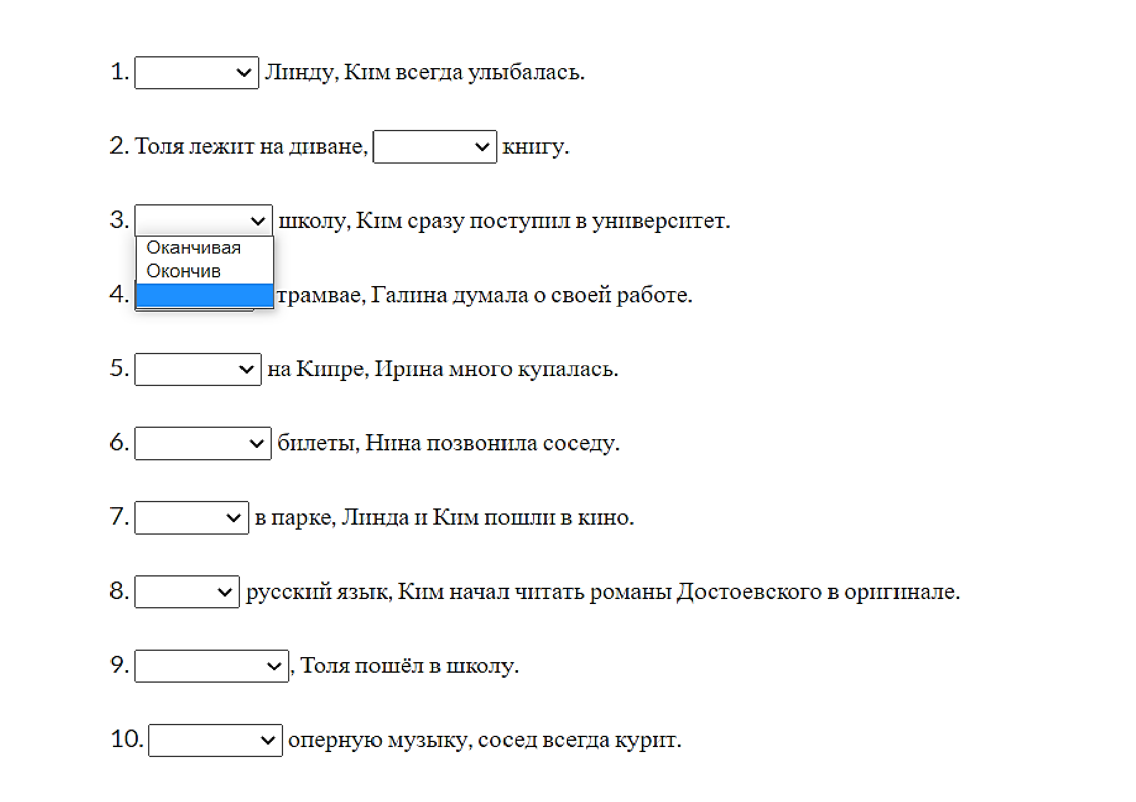The image size is (1136, 802).
Task: Click the text "Ким сразу поступил в университет"
Action: (x=542, y=221)
